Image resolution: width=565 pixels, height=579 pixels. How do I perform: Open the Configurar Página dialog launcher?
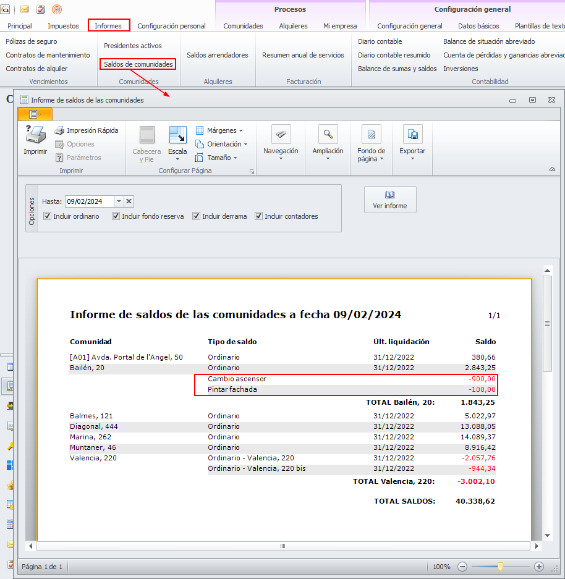click(252, 171)
